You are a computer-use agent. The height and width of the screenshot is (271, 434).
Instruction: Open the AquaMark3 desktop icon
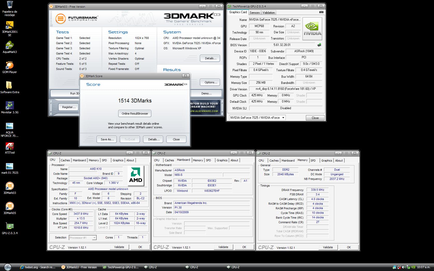[x=10, y=47]
